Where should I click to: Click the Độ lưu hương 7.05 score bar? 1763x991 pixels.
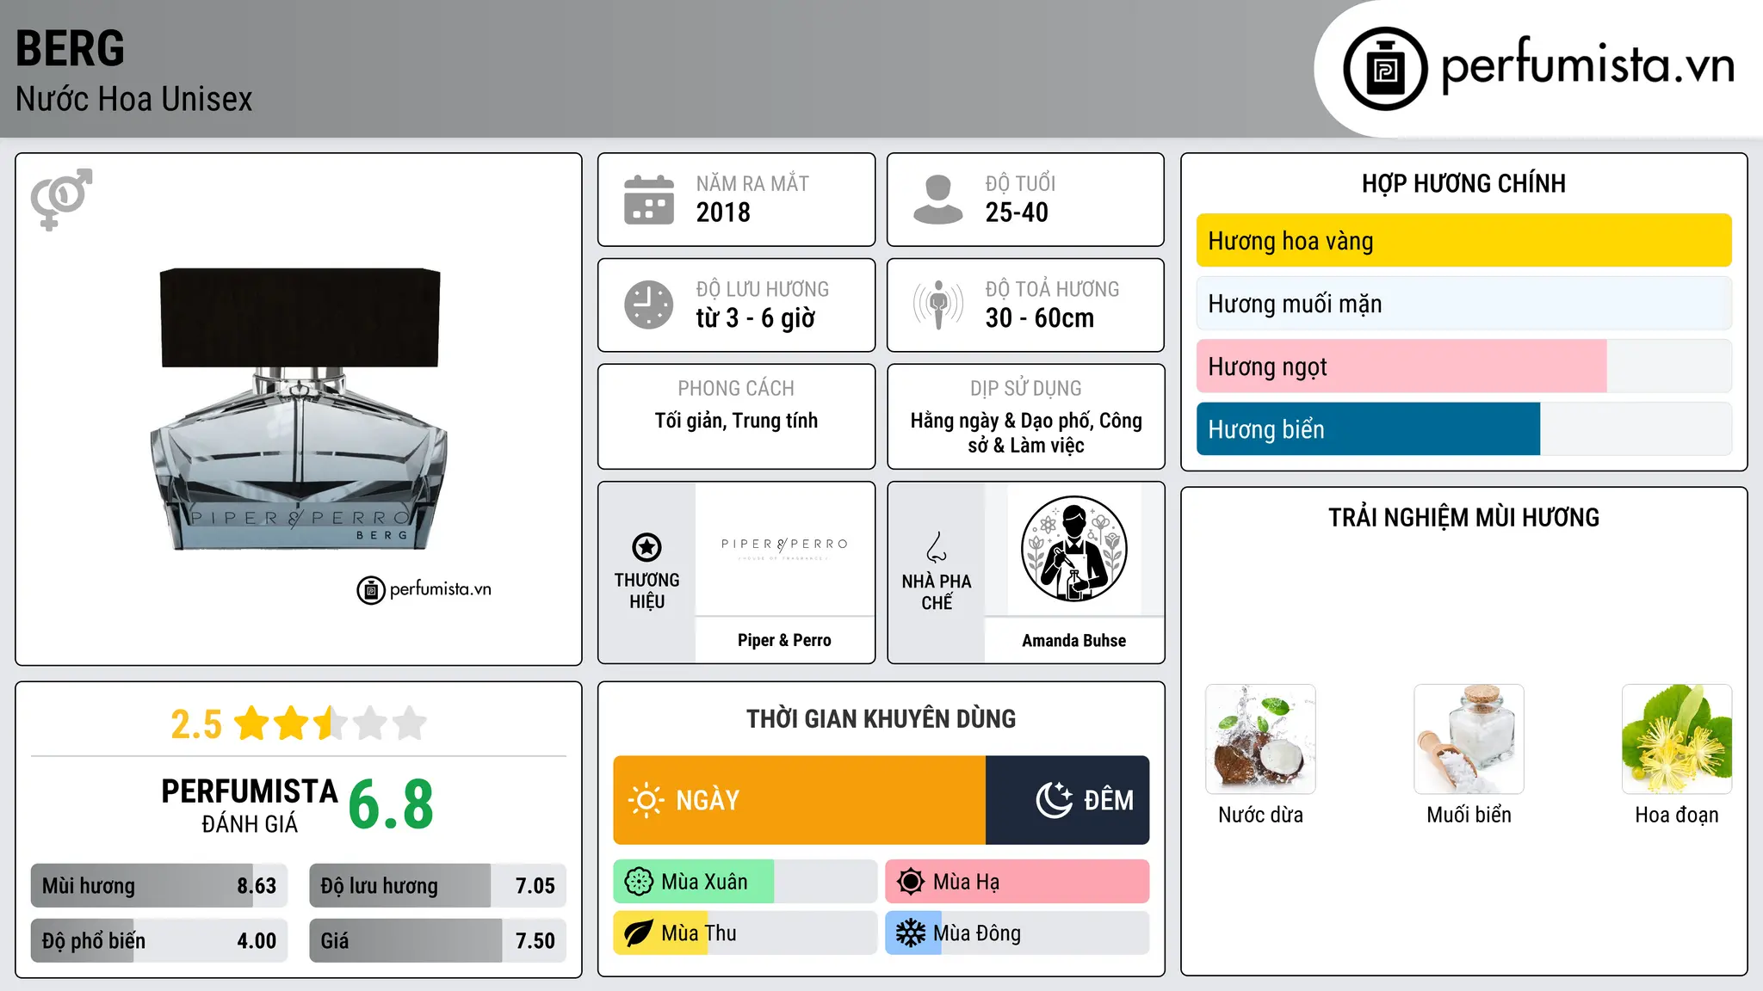click(437, 886)
